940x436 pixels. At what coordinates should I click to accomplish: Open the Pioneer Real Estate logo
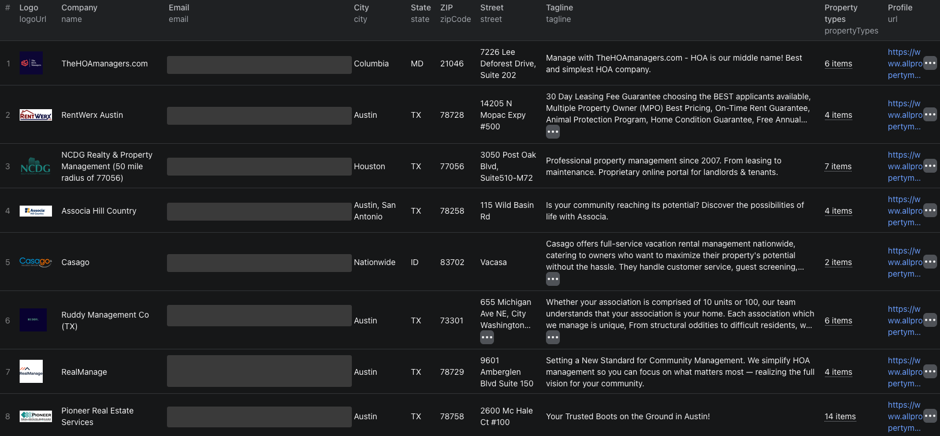[36, 416]
